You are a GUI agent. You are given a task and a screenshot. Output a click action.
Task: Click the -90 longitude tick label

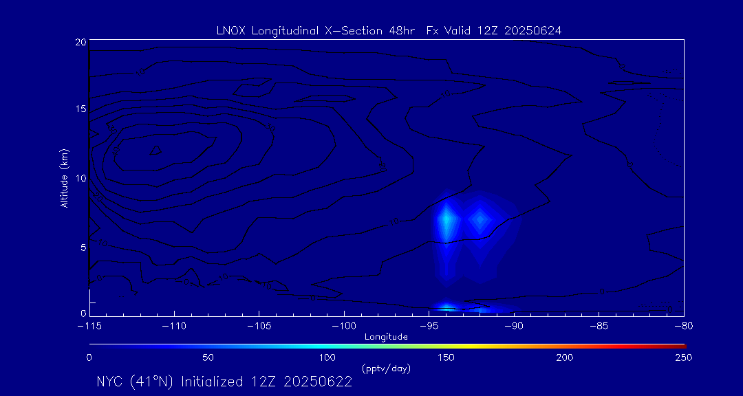(514, 327)
